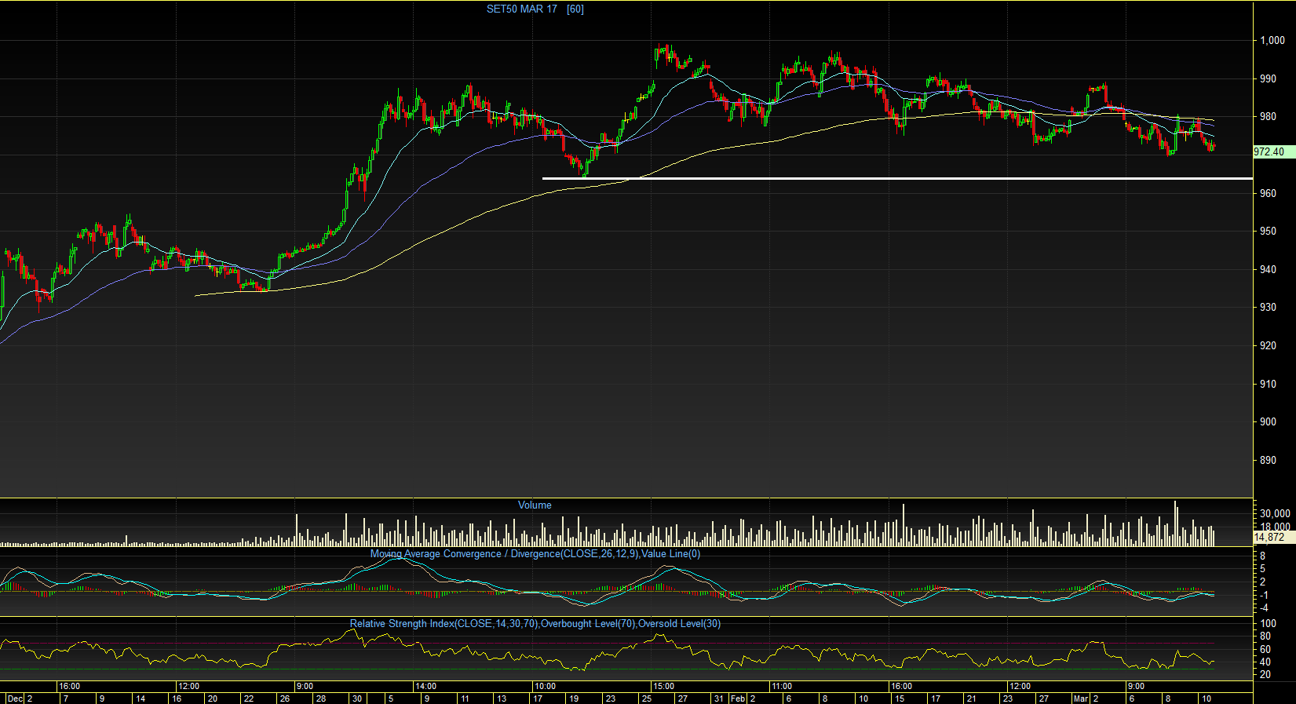The height and width of the screenshot is (704, 1296).
Task: Click the 900 price axis label
Action: click(1268, 421)
